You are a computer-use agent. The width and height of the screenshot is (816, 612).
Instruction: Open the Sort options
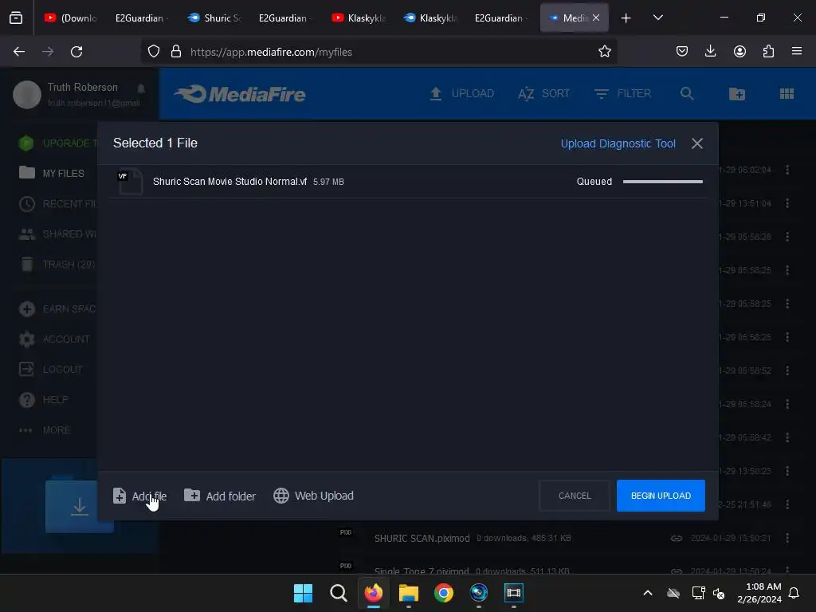pyautogui.click(x=543, y=94)
